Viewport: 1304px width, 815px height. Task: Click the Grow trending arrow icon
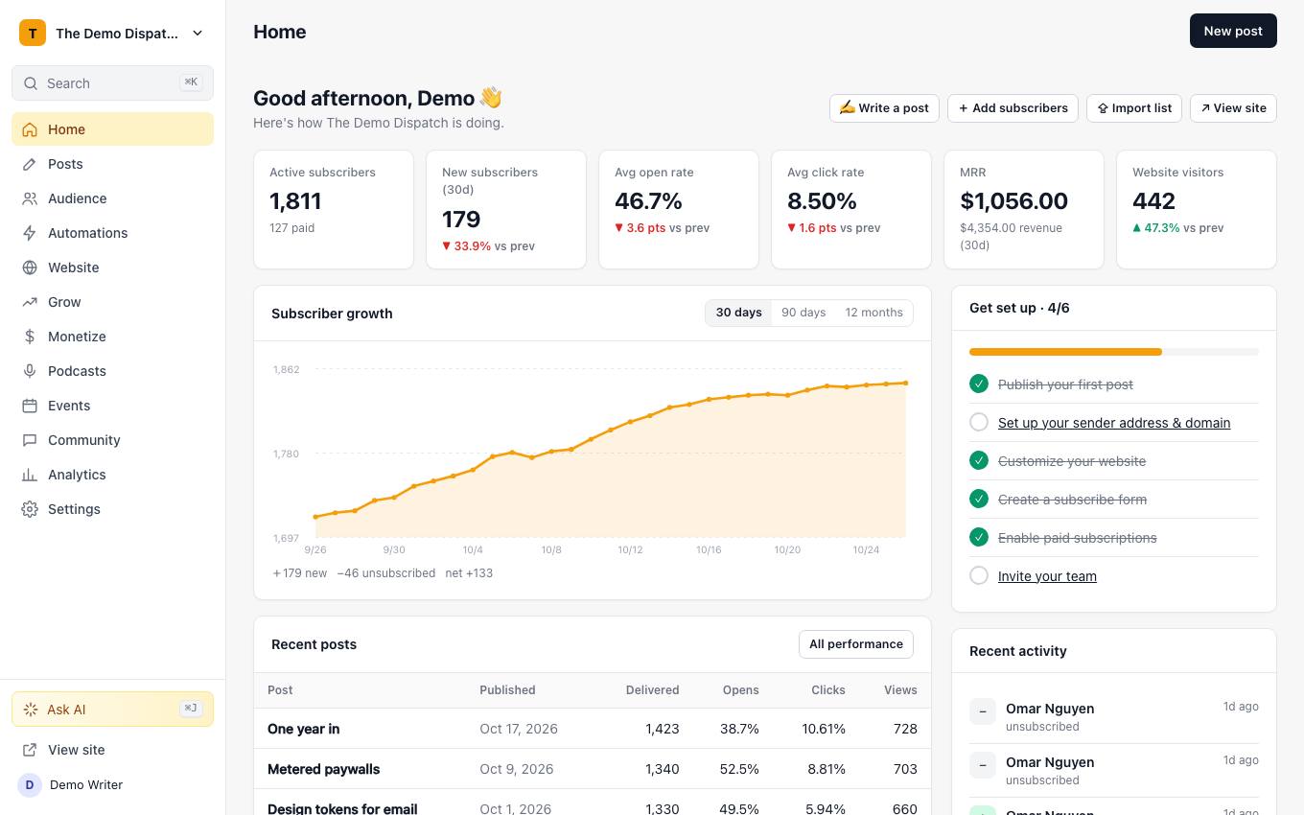30,302
